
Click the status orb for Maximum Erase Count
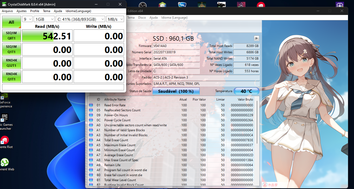click(x=91, y=145)
